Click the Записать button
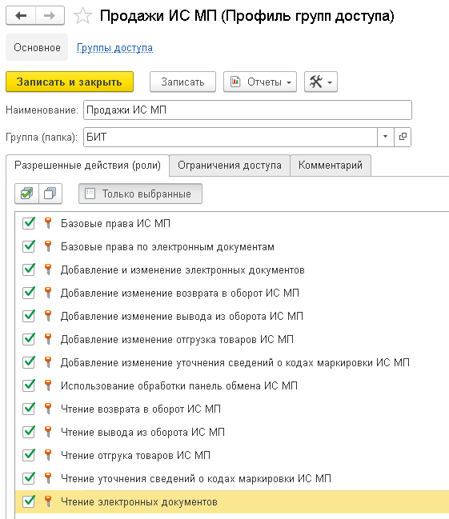Screen dimensions: 449x519 click(182, 82)
